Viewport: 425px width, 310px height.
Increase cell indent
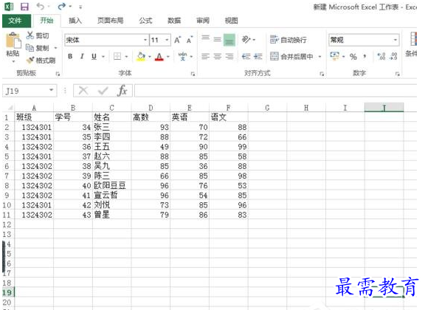click(258, 56)
